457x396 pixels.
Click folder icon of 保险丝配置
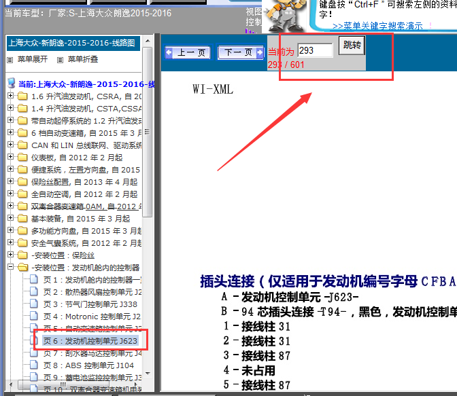[x=22, y=181]
